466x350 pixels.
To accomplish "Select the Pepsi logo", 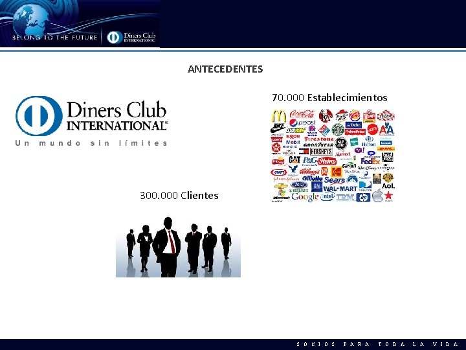I will tap(302, 122).
